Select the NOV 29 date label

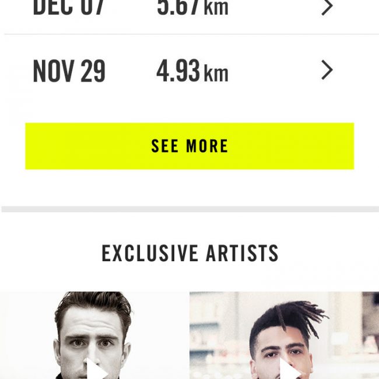pos(69,71)
